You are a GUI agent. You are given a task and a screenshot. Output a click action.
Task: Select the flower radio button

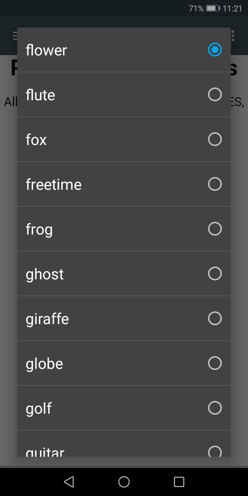[x=215, y=50]
